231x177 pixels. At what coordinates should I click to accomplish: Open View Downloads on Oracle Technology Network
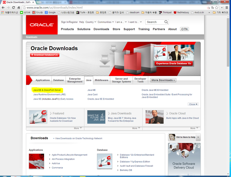[79, 138]
